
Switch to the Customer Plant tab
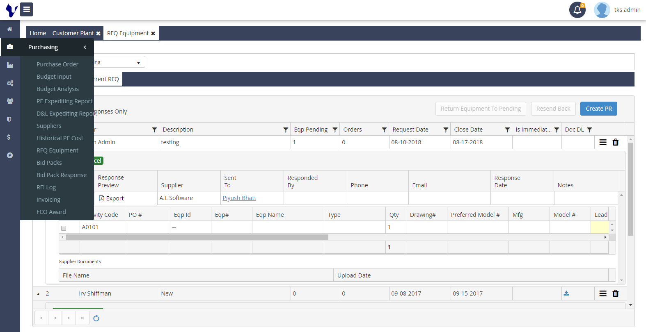[73, 33]
